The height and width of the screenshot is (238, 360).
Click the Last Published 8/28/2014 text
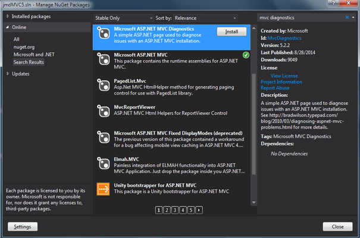288,52
